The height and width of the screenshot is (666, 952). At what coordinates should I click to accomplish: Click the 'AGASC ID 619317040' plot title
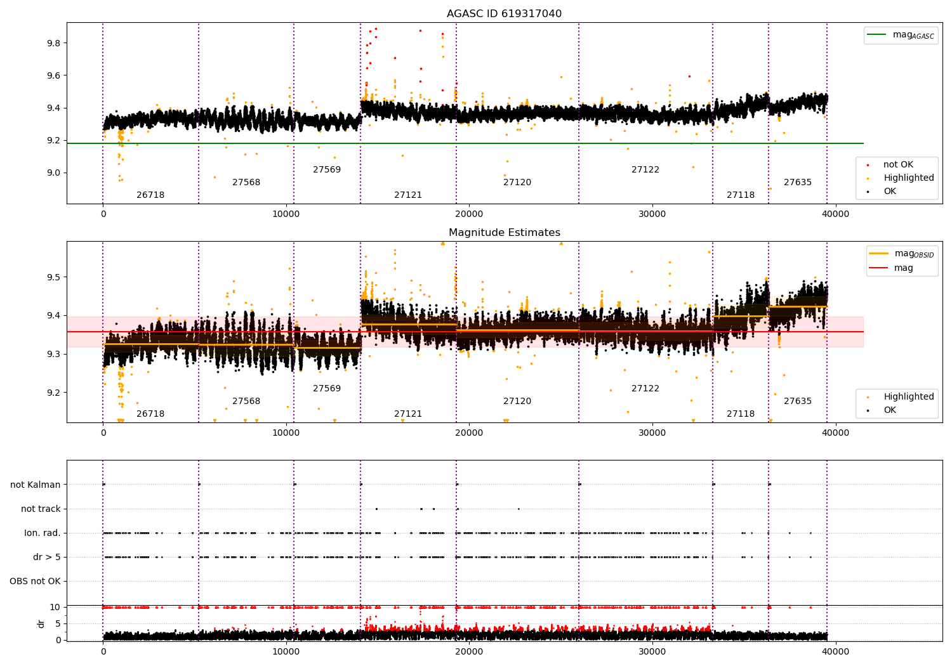click(504, 14)
